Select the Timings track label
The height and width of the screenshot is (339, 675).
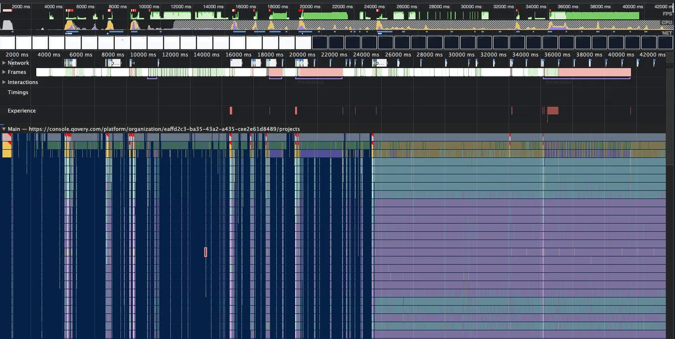point(18,92)
